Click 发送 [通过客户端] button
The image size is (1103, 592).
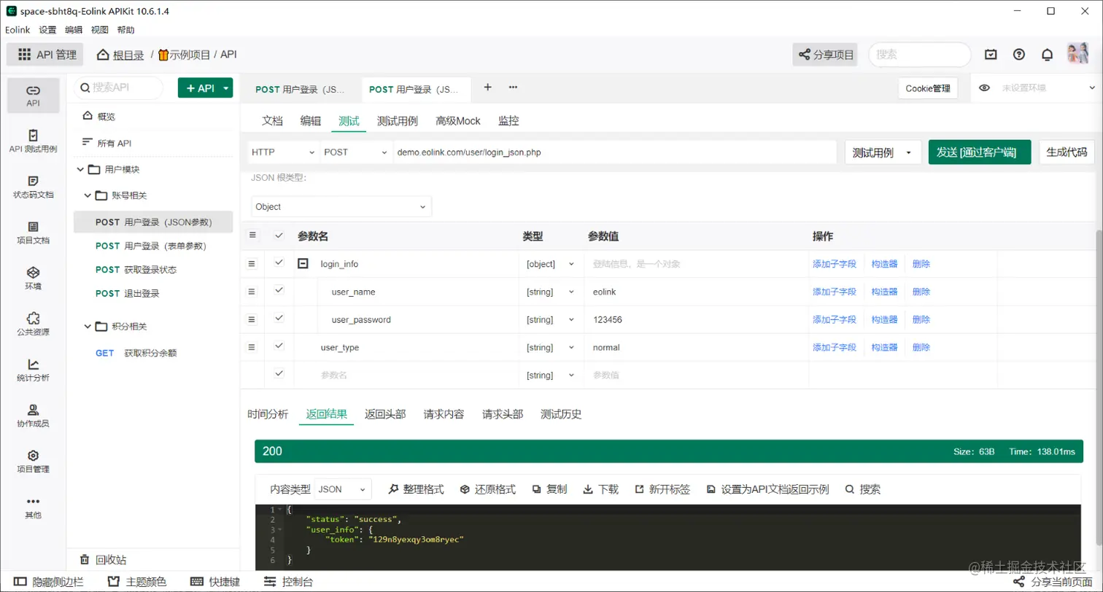click(x=980, y=152)
